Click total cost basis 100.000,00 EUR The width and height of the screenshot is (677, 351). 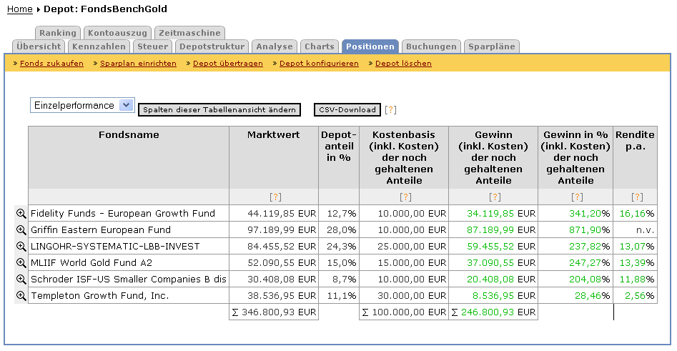[x=404, y=312]
